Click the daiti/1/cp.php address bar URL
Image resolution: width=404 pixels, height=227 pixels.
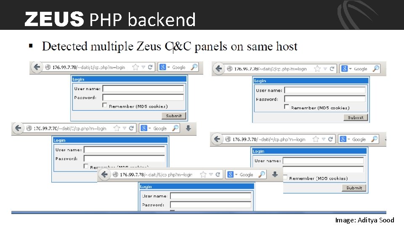(89, 67)
